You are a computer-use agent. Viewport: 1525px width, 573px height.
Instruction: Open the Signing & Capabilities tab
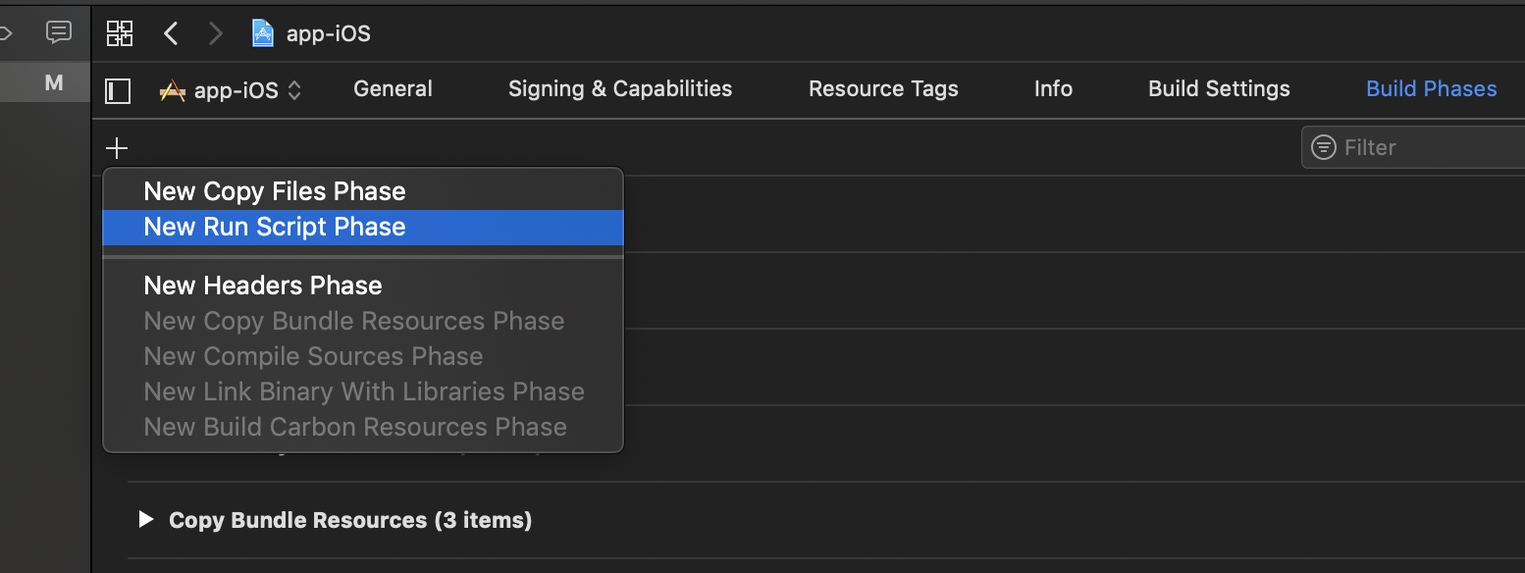[620, 88]
